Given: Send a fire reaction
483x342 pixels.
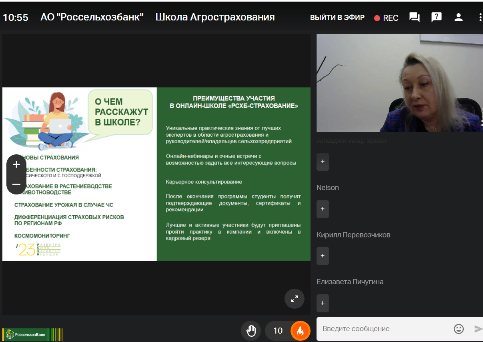Looking at the screenshot, I should (x=300, y=331).
